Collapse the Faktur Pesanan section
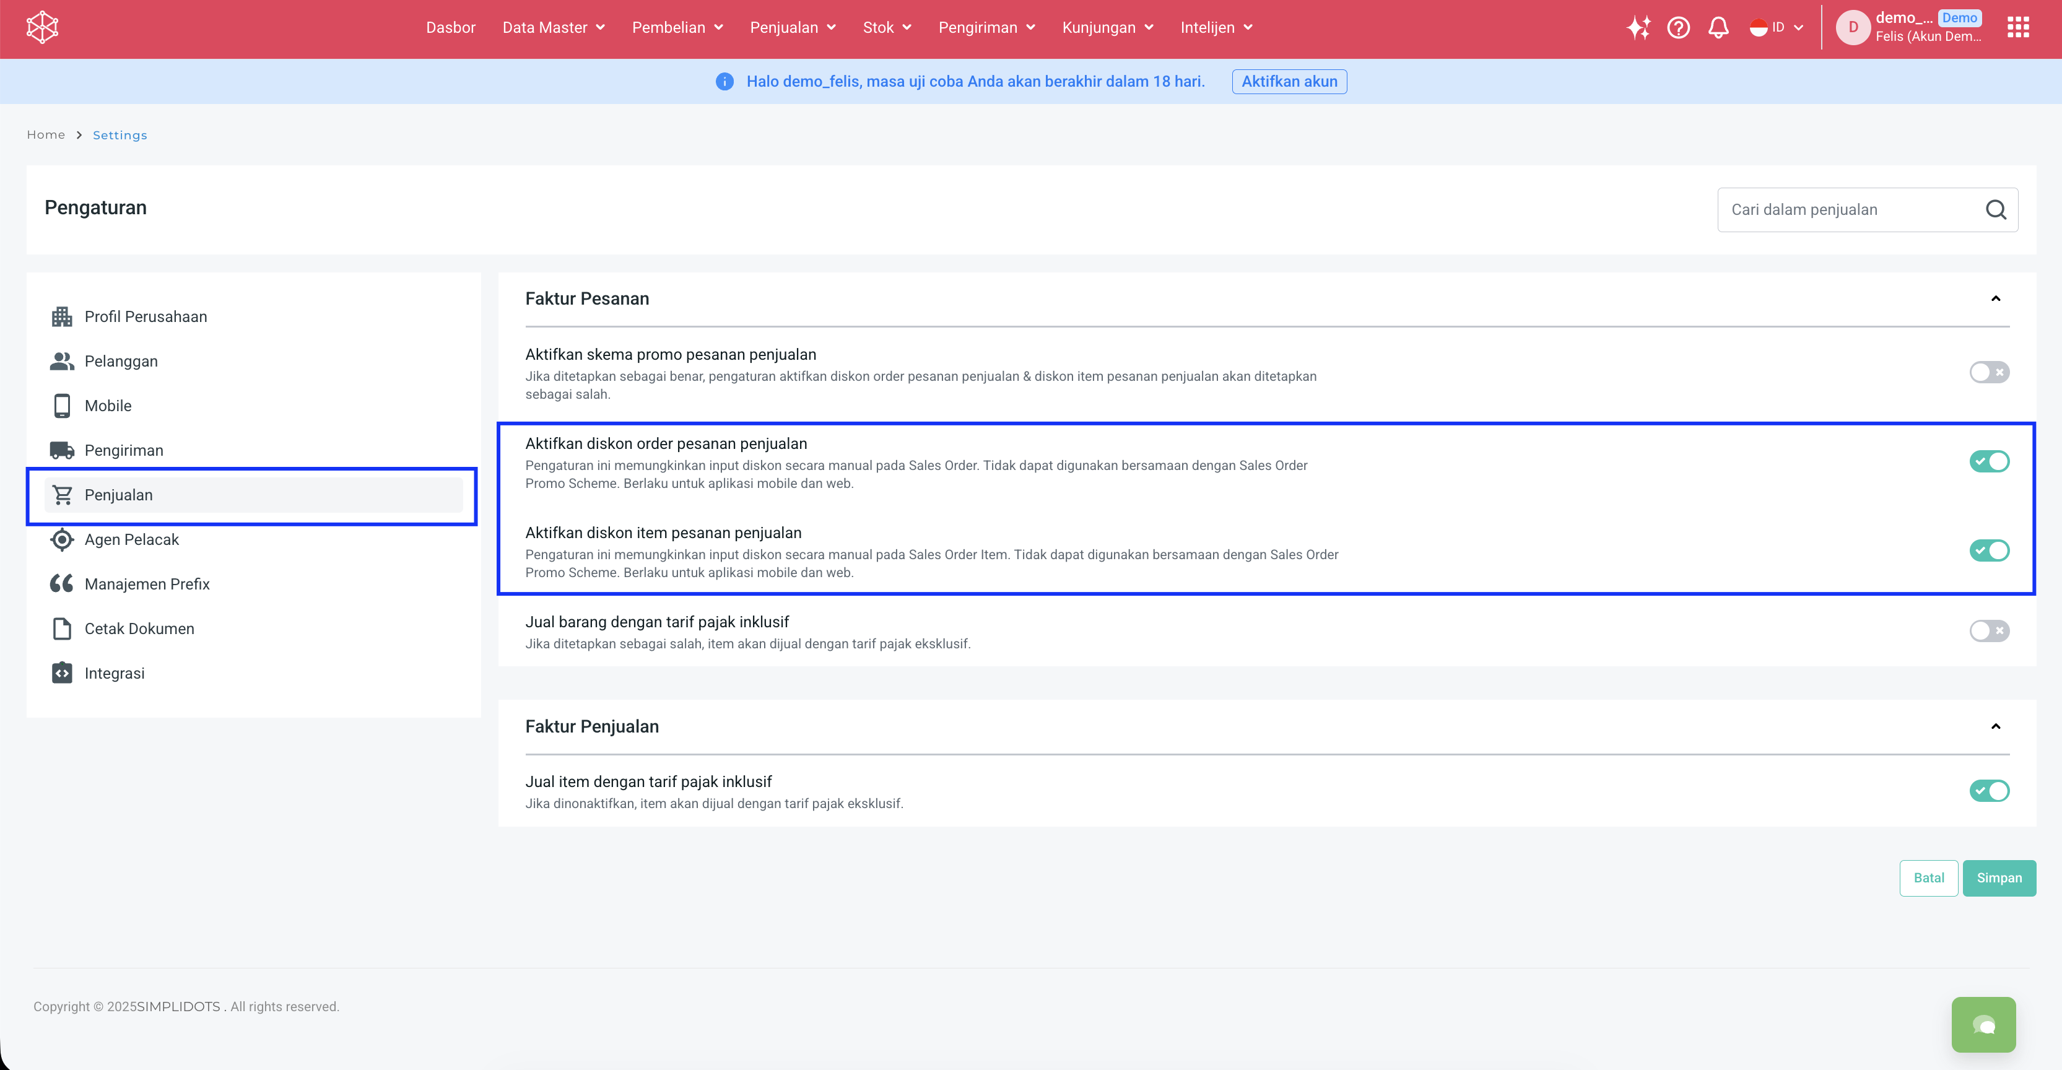The height and width of the screenshot is (1070, 2062). click(1996, 298)
